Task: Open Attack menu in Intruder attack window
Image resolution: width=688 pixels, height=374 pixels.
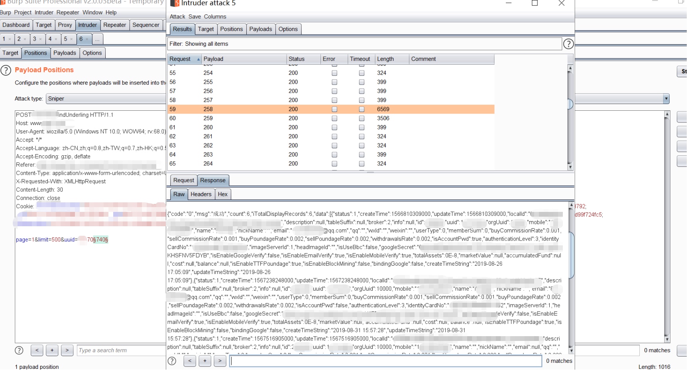Action: coord(177,17)
